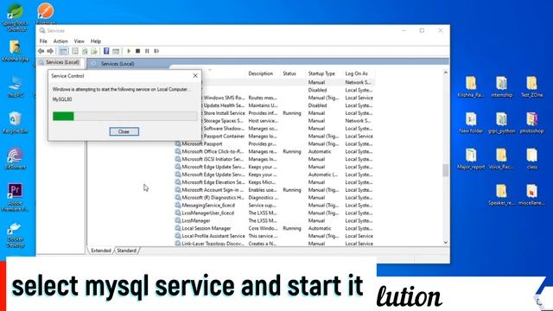Screen dimensions: 553x311
Task: Select Microsoft iSCSI Initiator Service row
Action: (274, 159)
